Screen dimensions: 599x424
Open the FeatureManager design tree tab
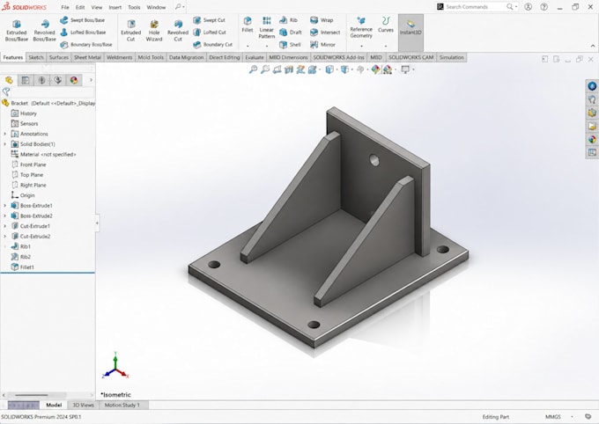click(x=9, y=80)
